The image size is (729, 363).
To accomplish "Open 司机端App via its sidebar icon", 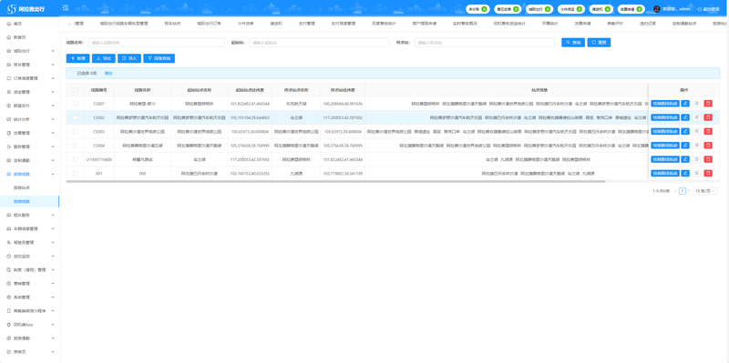I will [x=9, y=325].
